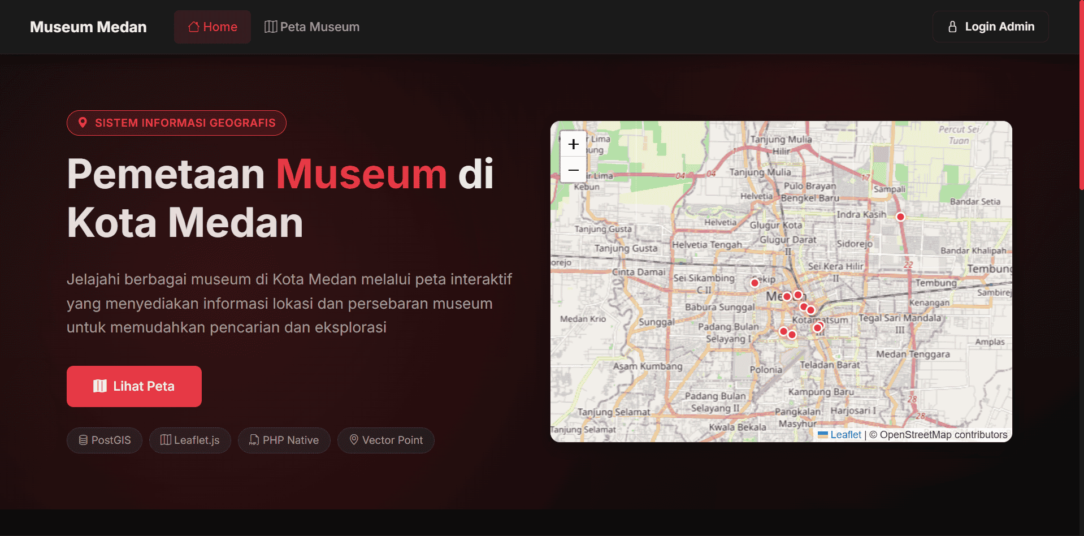Click the 'Pulo Brayan' map label
The image size is (1084, 536).
click(x=809, y=186)
